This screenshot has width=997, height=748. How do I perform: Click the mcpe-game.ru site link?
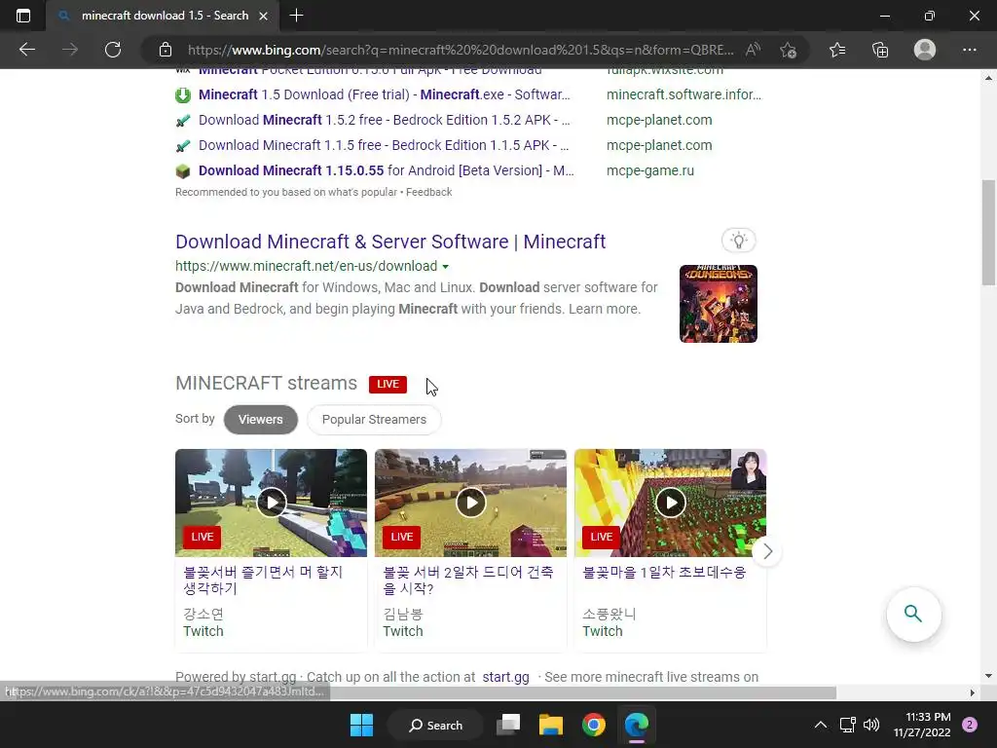click(650, 171)
